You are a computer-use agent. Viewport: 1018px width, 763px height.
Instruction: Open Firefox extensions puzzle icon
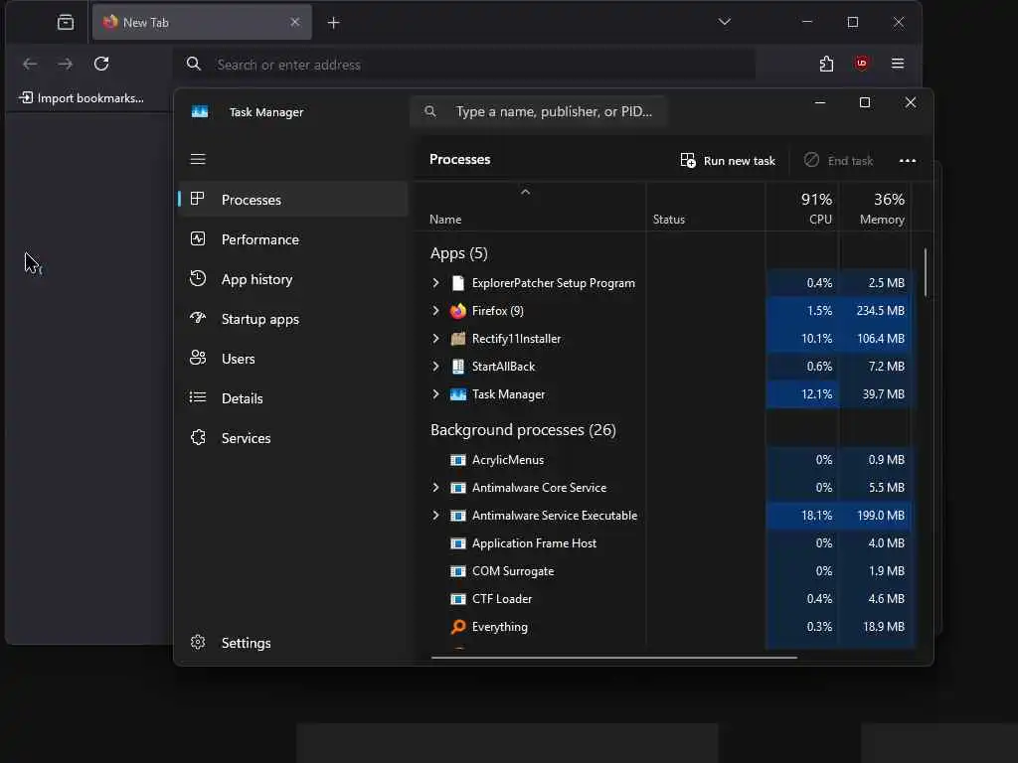point(826,64)
